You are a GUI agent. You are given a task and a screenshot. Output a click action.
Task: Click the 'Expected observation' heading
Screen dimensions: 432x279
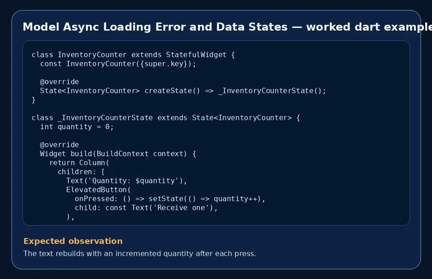[x=73, y=241]
